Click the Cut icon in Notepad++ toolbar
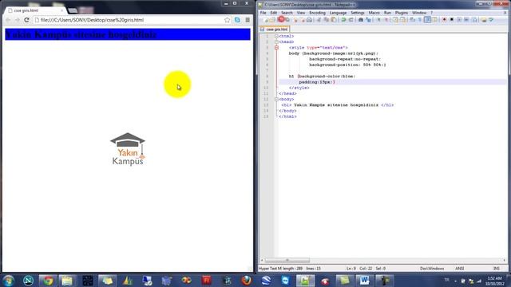 319,20
